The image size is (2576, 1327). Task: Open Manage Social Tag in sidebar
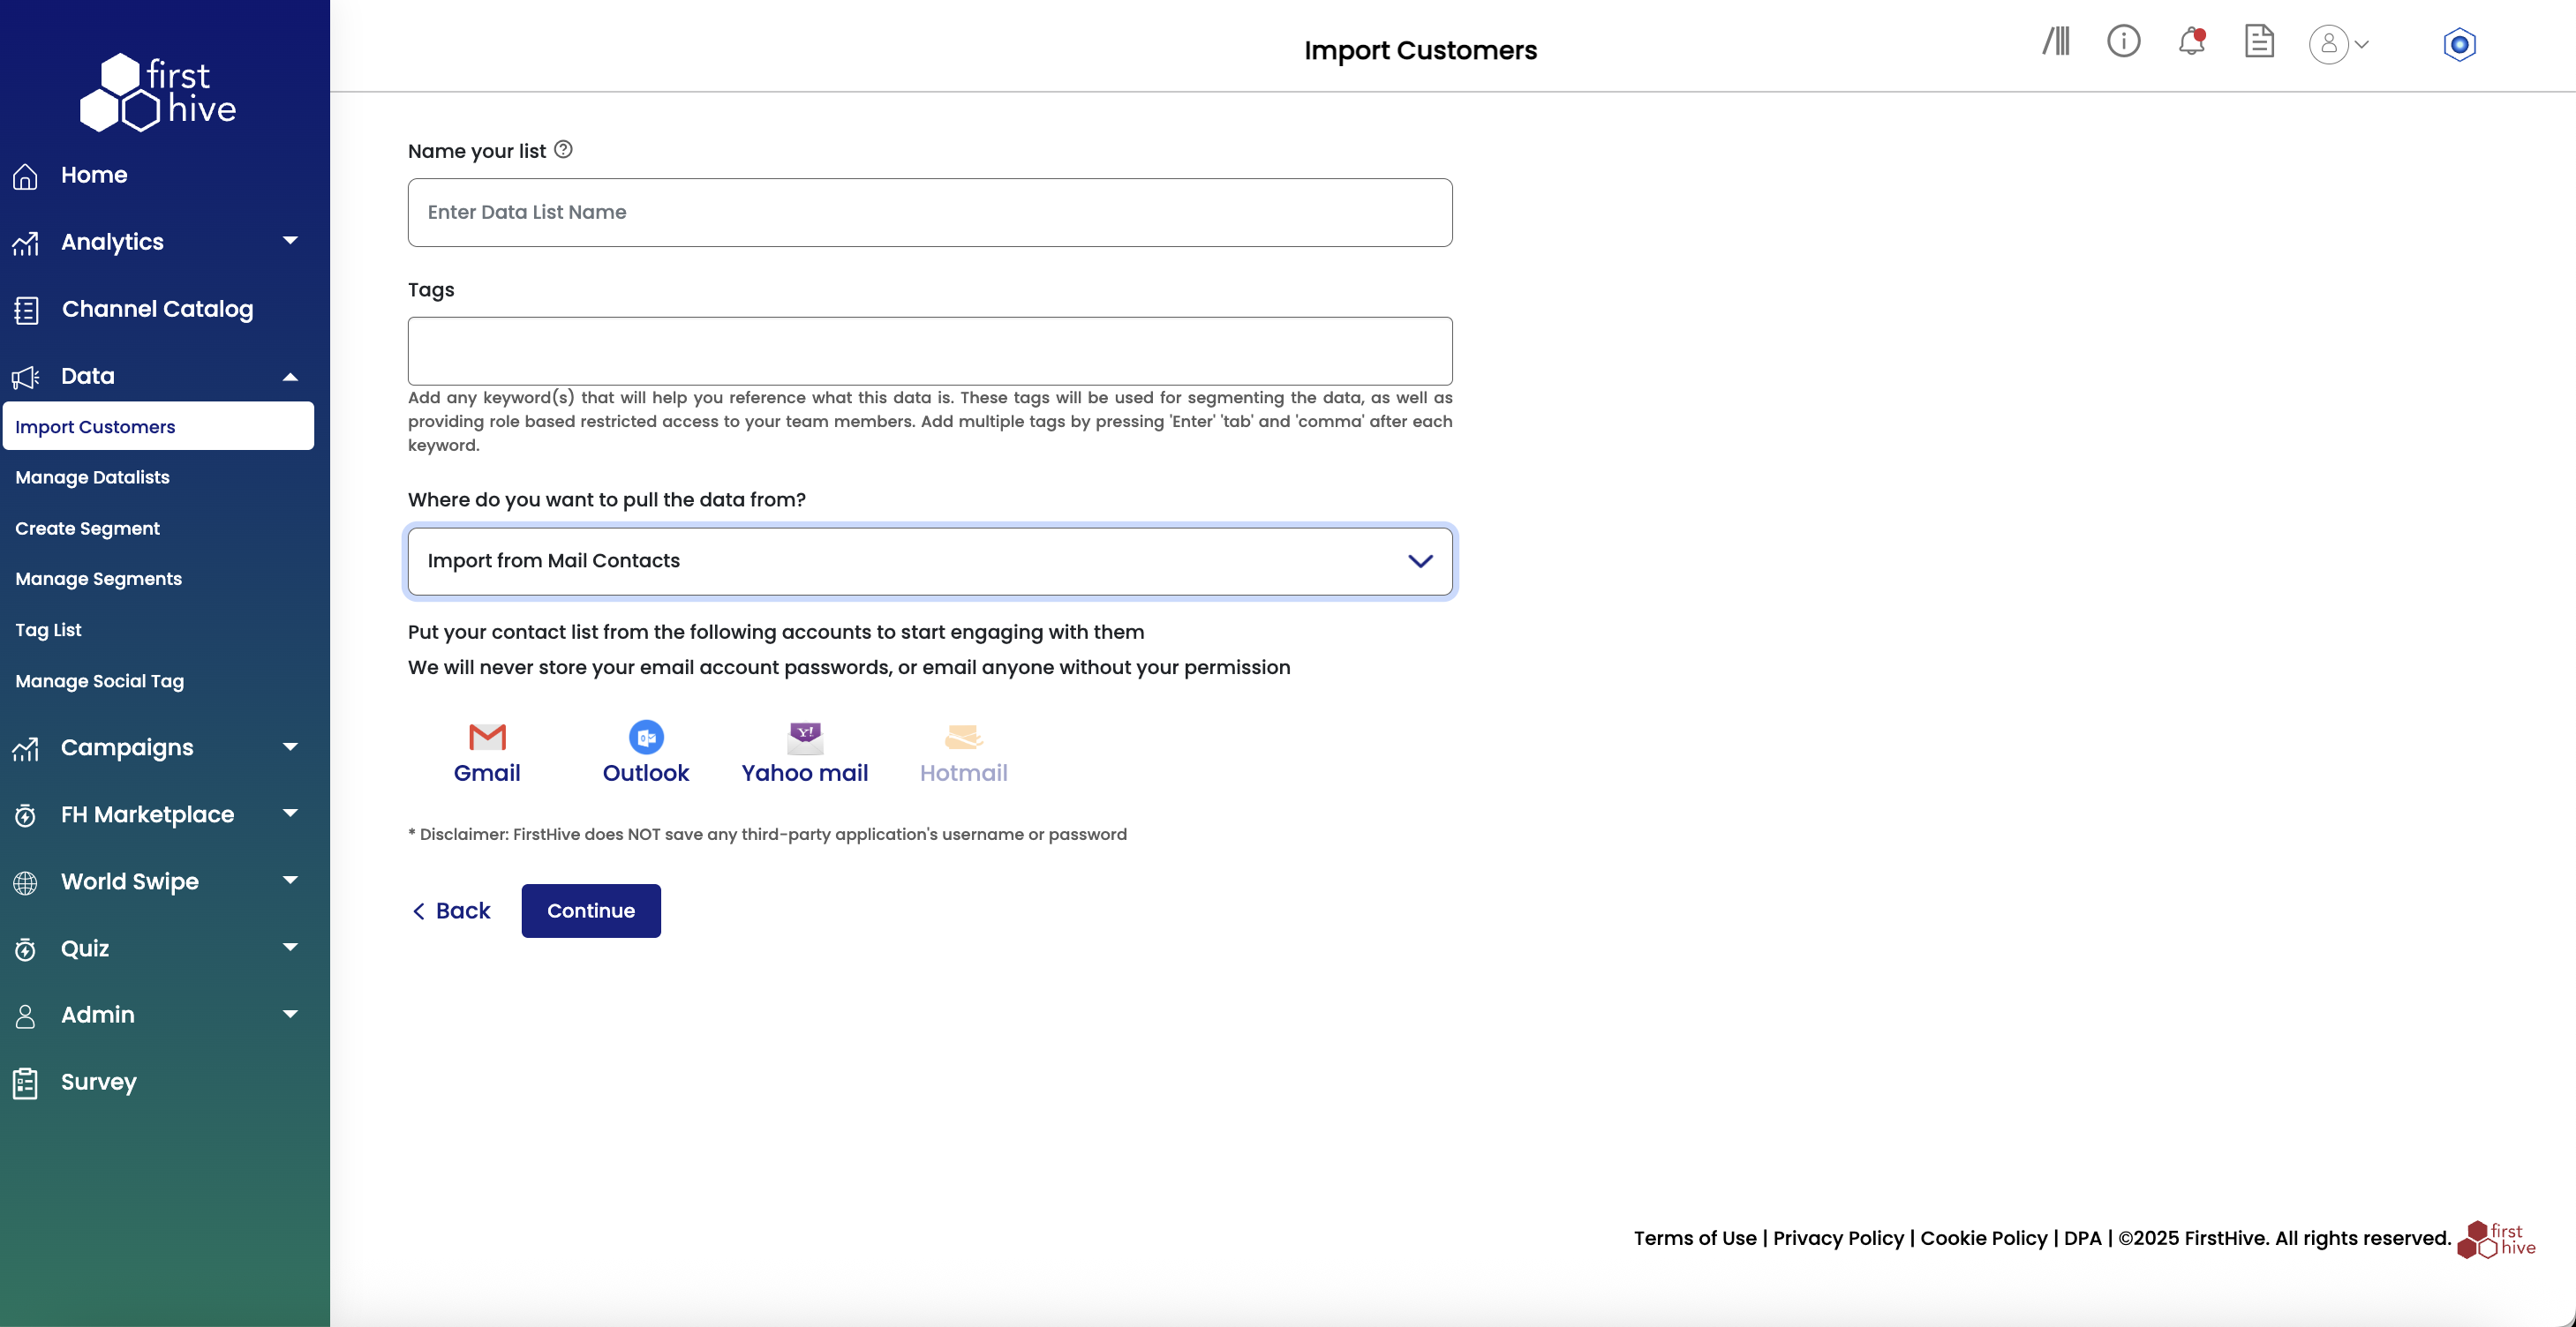(x=99, y=681)
